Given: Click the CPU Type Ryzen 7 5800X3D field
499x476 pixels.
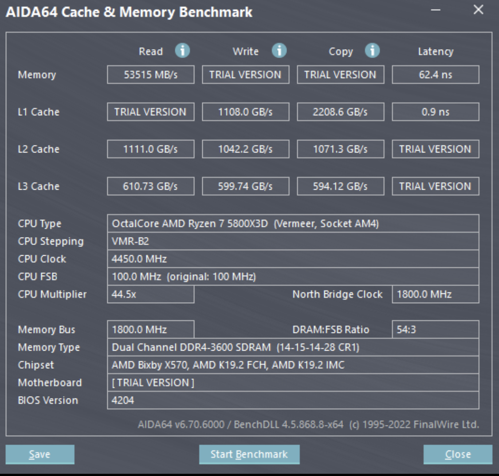Looking at the screenshot, I should tap(293, 223).
